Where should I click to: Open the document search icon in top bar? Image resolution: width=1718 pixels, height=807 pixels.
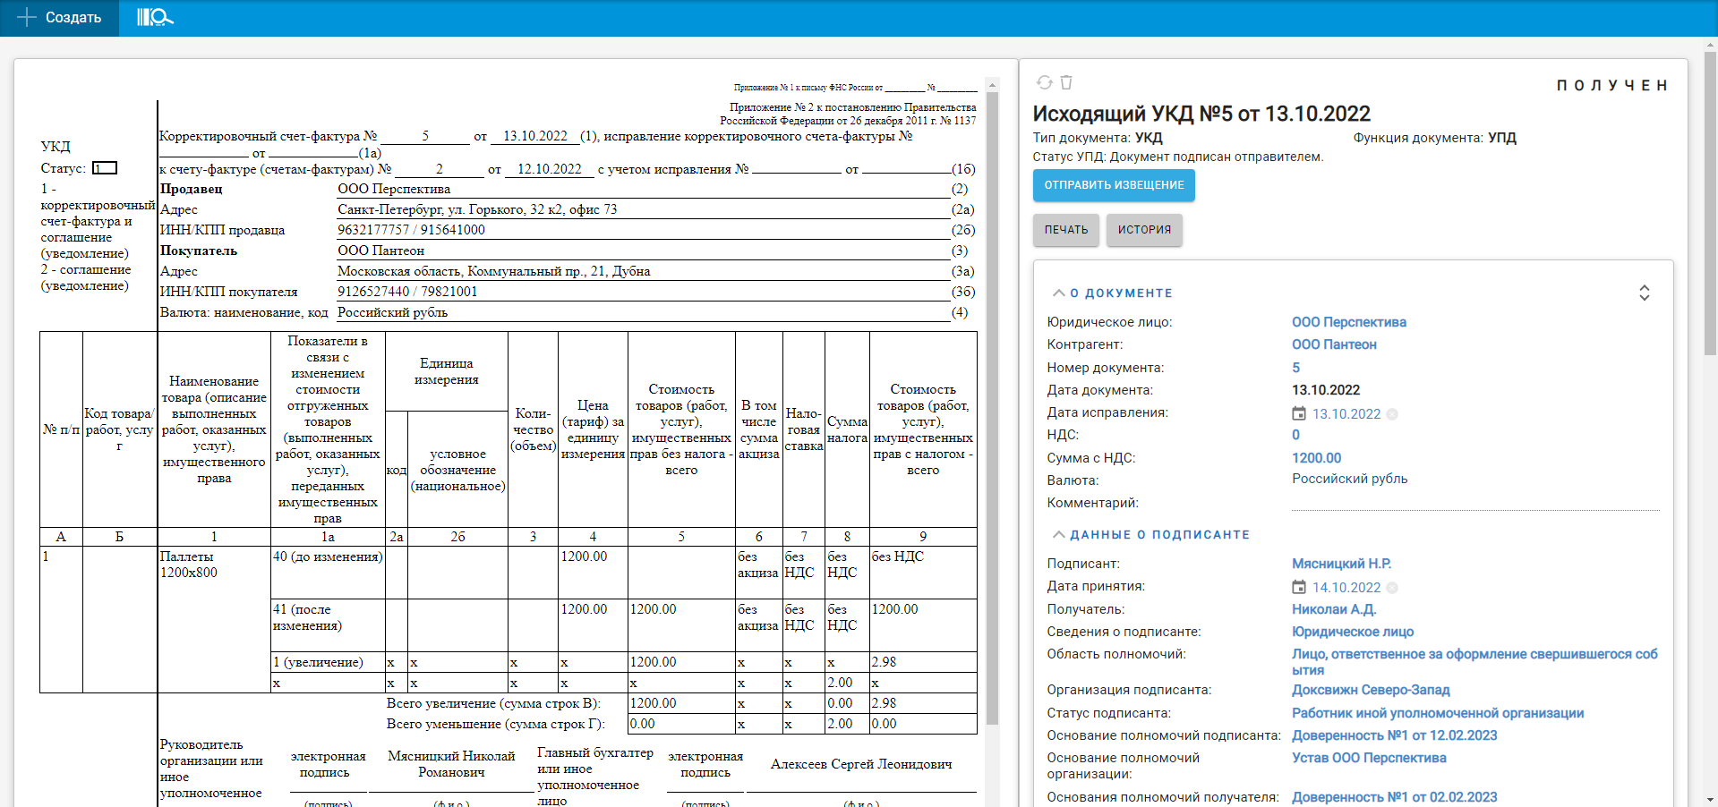[x=155, y=17]
